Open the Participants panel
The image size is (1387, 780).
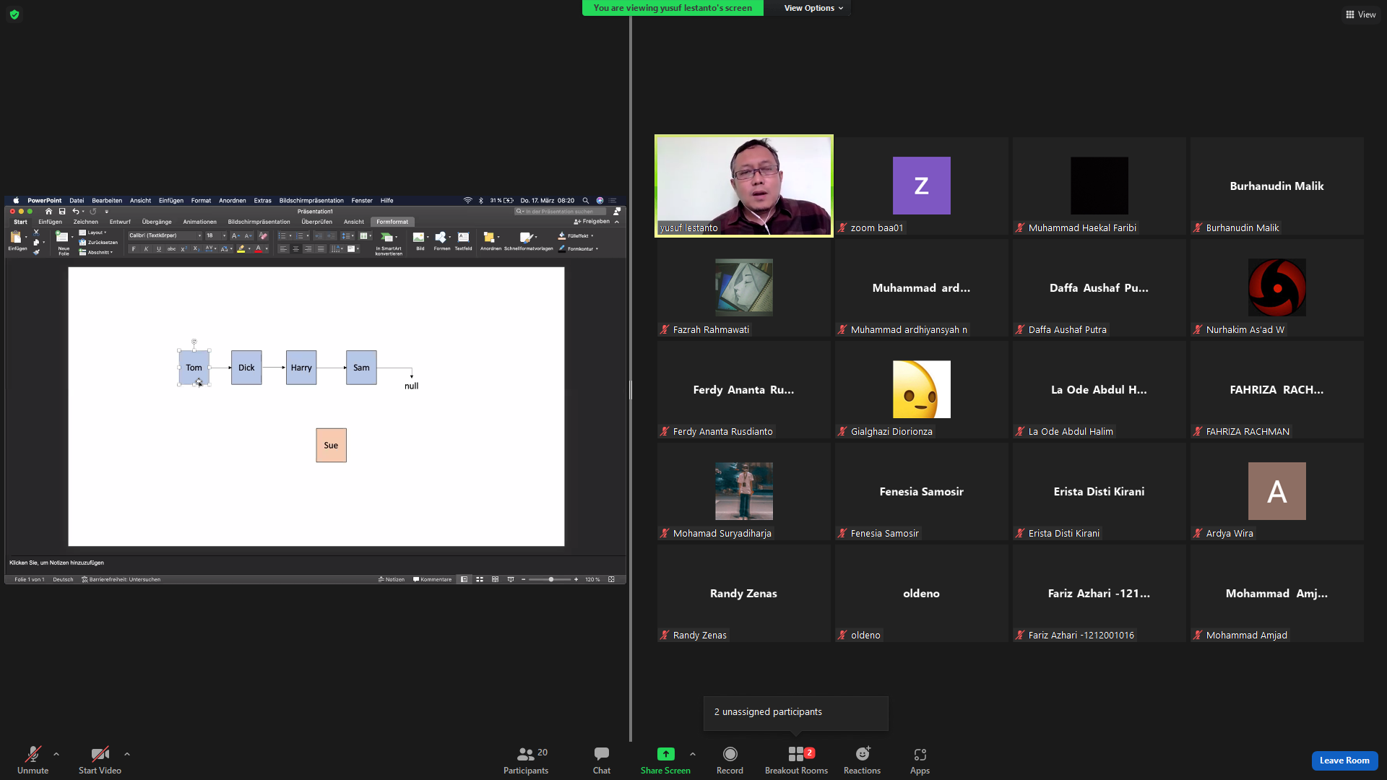[526, 760]
